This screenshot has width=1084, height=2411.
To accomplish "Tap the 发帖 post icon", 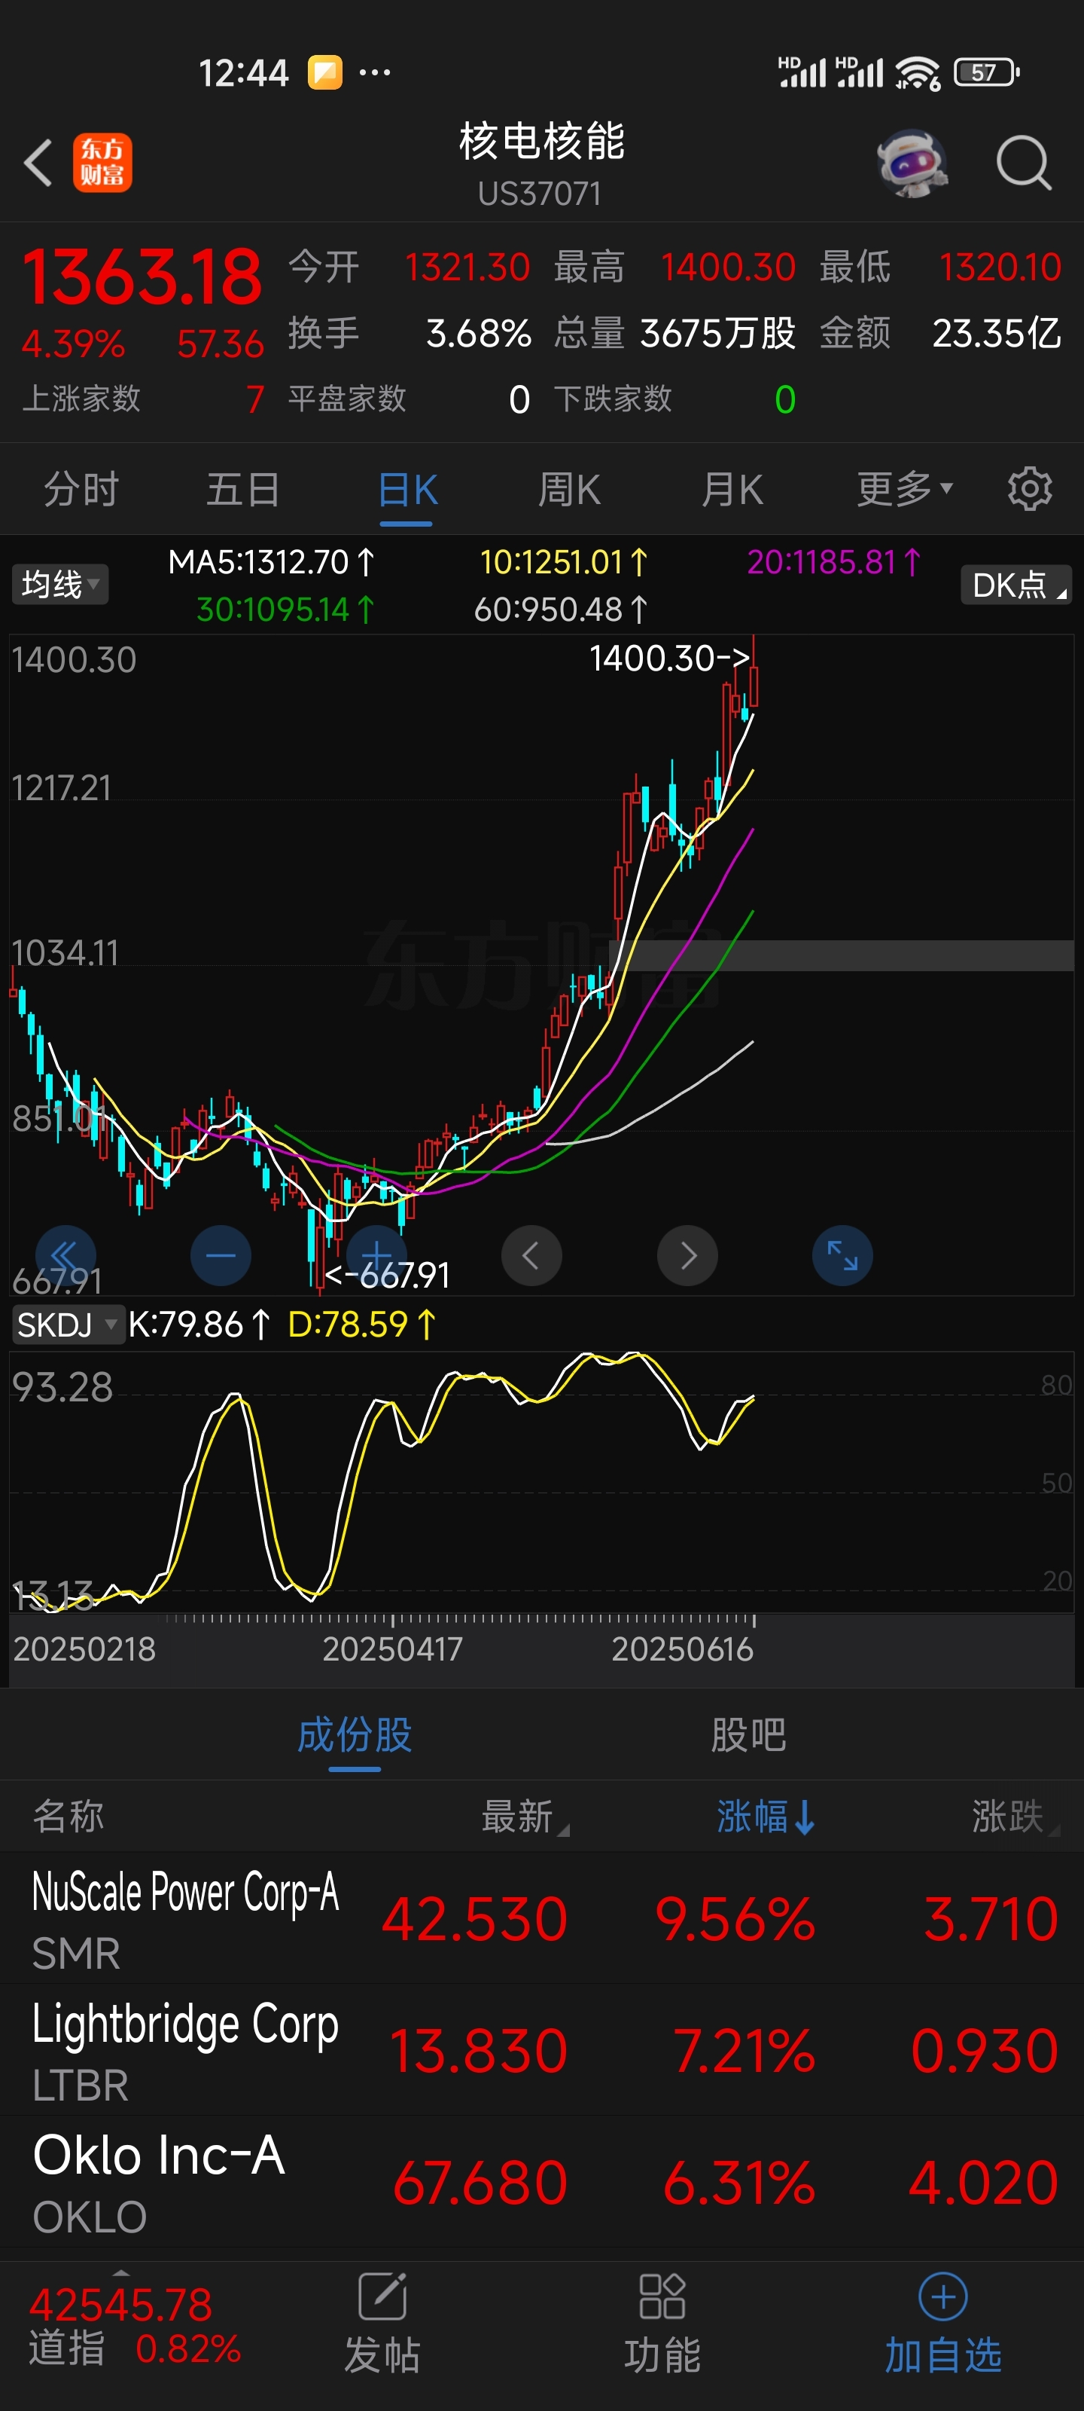I will point(382,2323).
